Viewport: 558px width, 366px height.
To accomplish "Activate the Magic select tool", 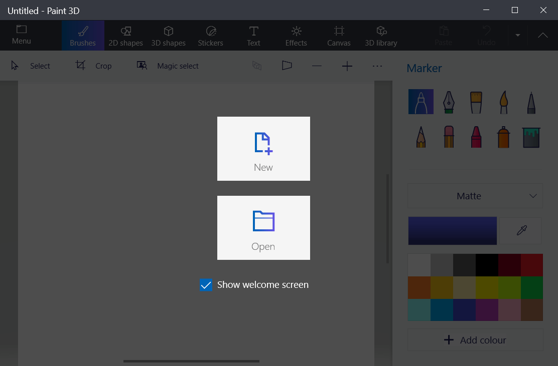I will pyautogui.click(x=168, y=66).
